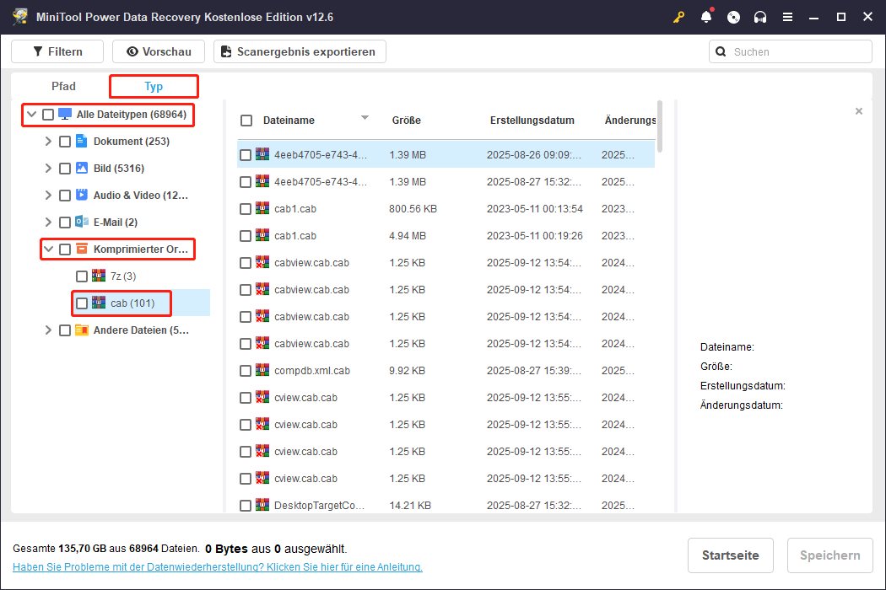The image size is (886, 590).
Task: Select all files via Dateiname header checkbox
Action: 246,121
